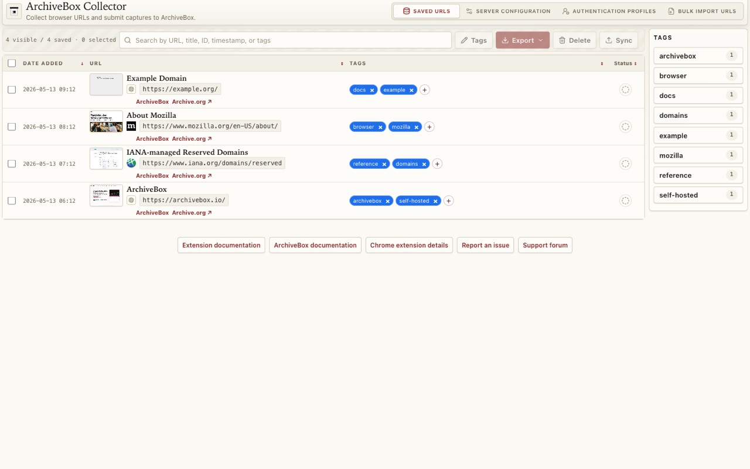
Task: Open the Export dropdown menu
Action: 523,40
